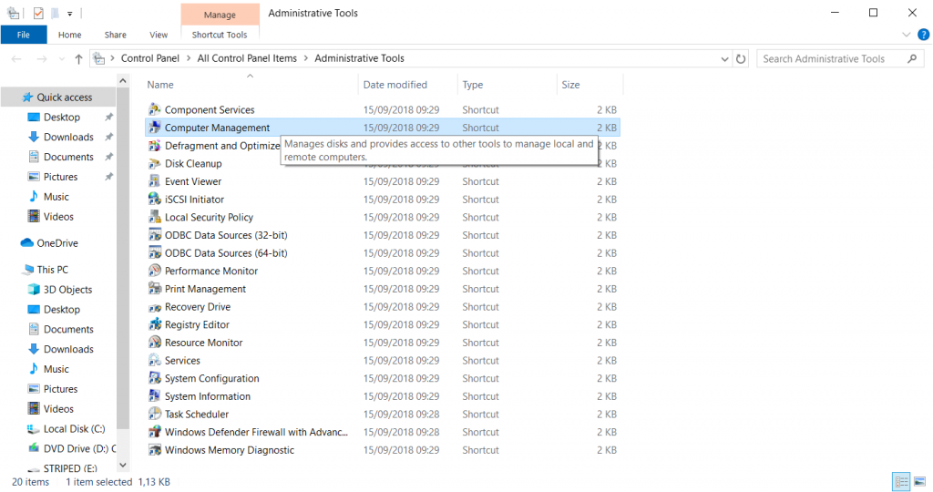Expand Control Panel breadcrumb chevron

point(188,58)
